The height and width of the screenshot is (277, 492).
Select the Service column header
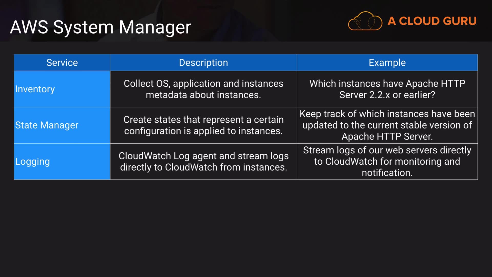coord(62,63)
